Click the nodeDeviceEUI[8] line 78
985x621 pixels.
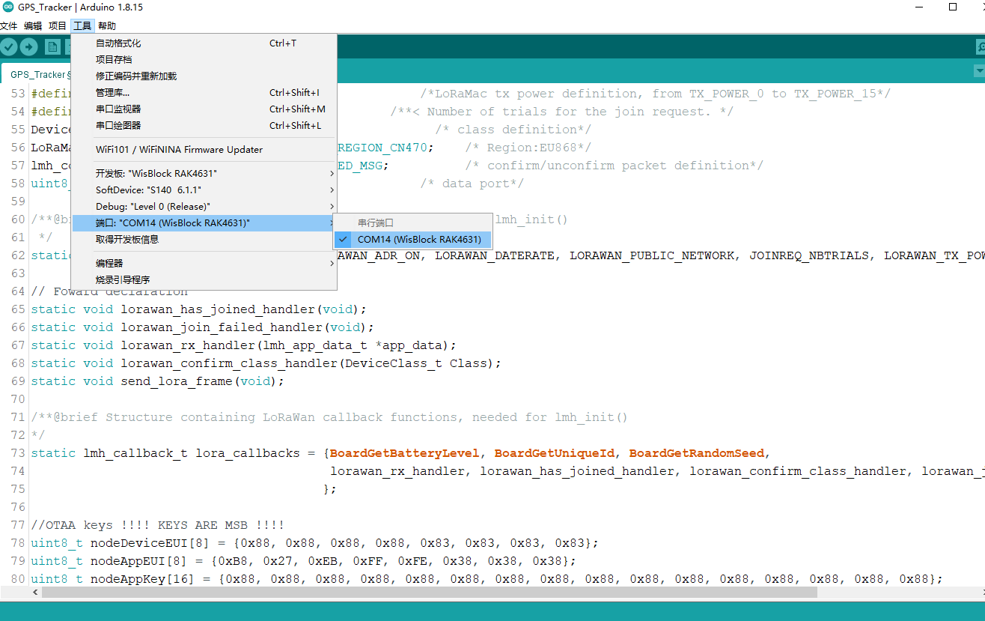(314, 543)
